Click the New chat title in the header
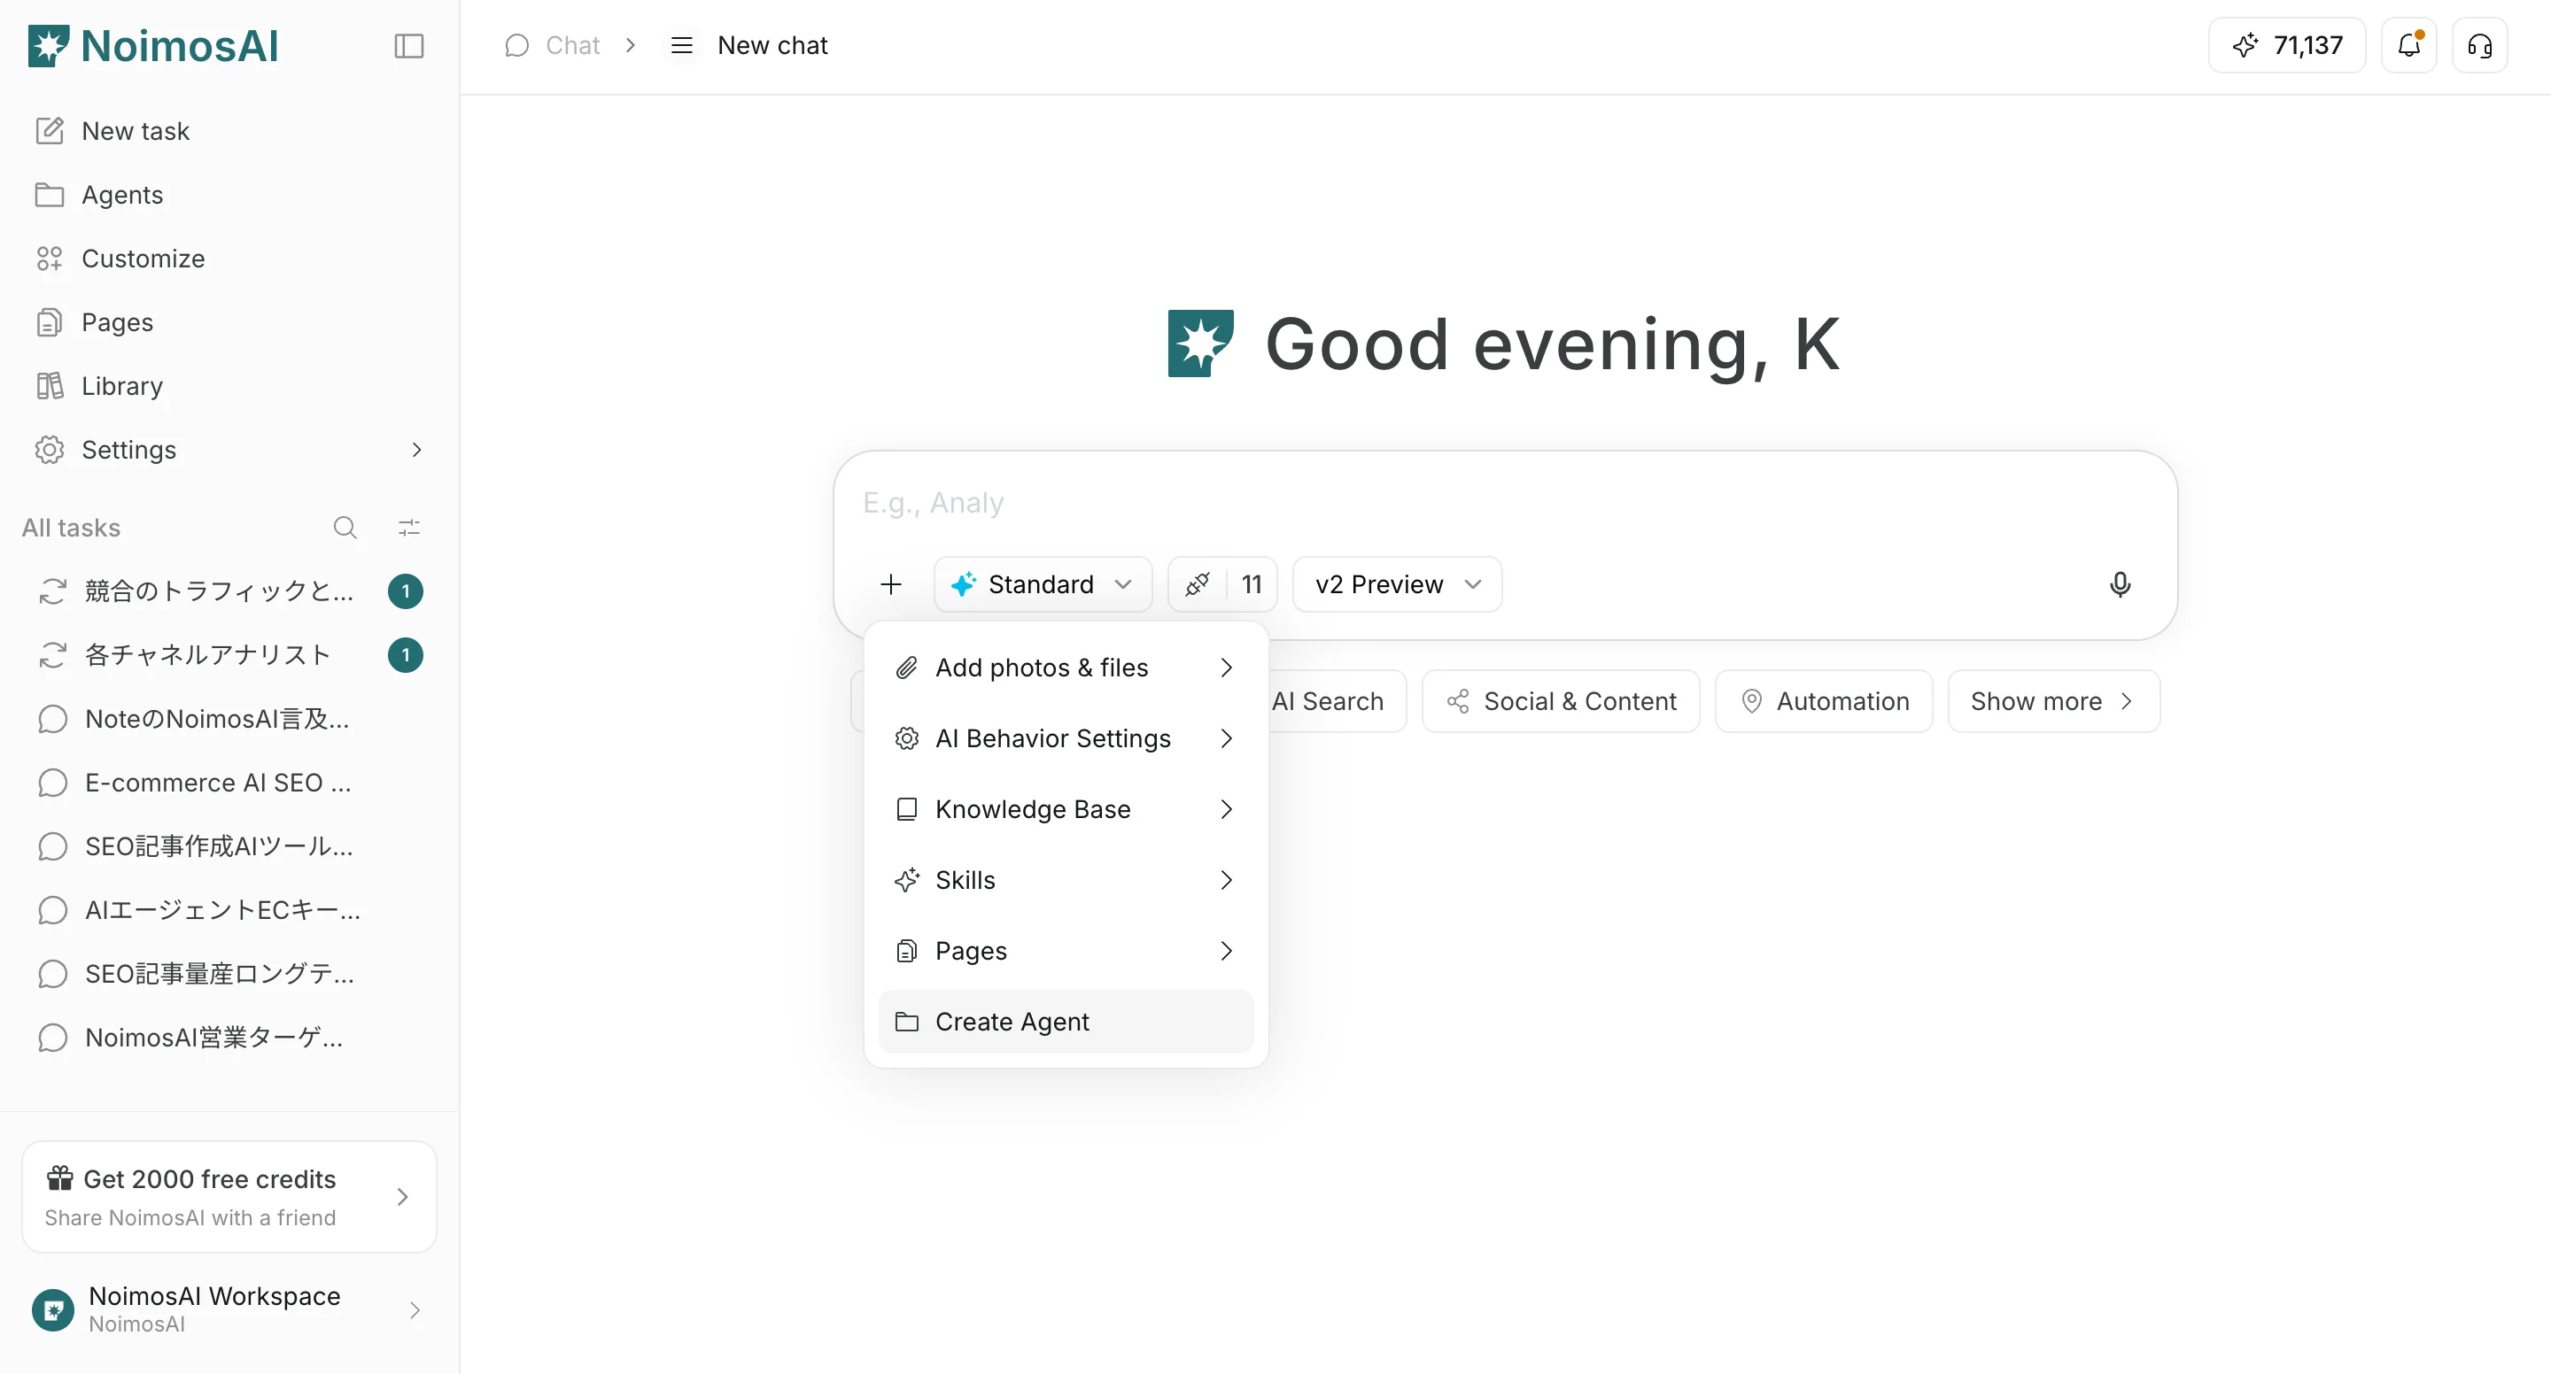Screen dimensions: 2551x1374 pos(772,45)
